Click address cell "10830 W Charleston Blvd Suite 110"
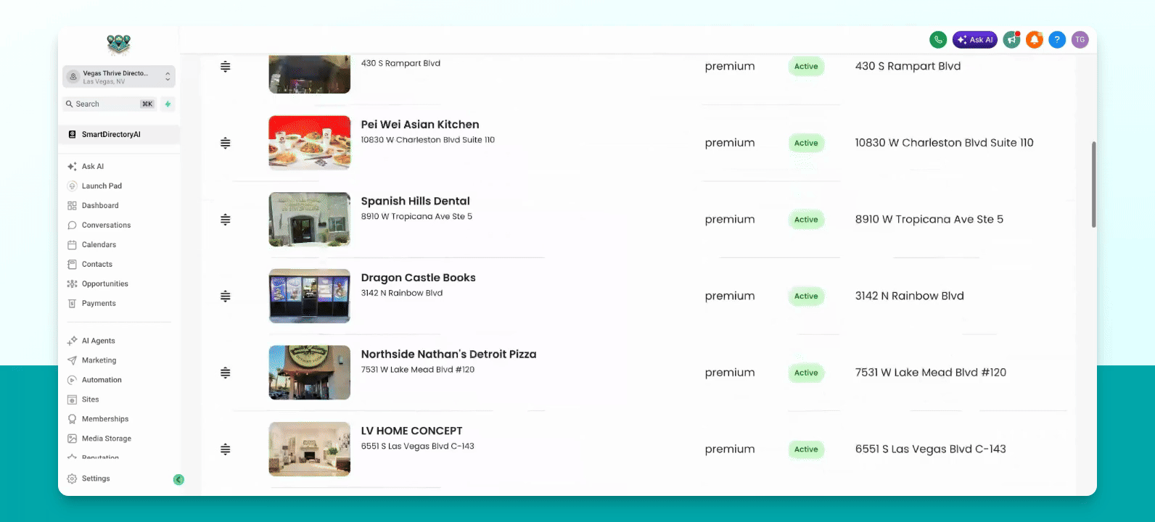 point(945,143)
